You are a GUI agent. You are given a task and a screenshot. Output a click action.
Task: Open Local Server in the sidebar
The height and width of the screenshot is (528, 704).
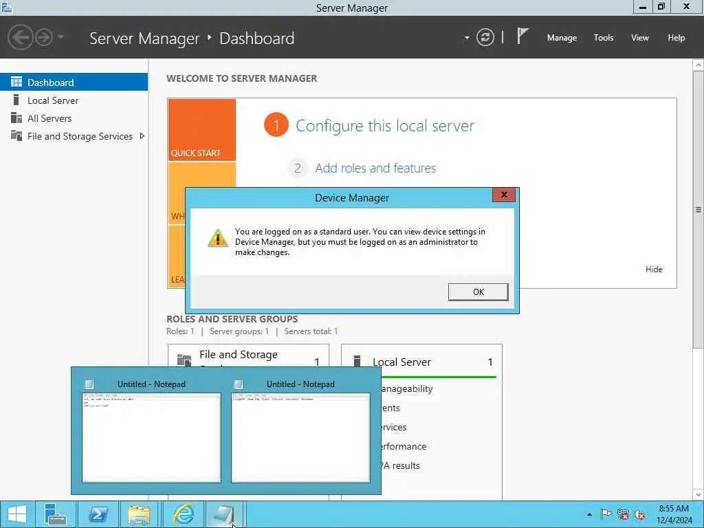53,100
